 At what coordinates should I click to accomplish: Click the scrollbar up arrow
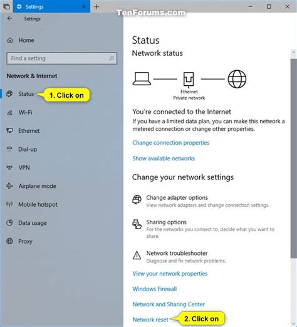[x=293, y=52]
